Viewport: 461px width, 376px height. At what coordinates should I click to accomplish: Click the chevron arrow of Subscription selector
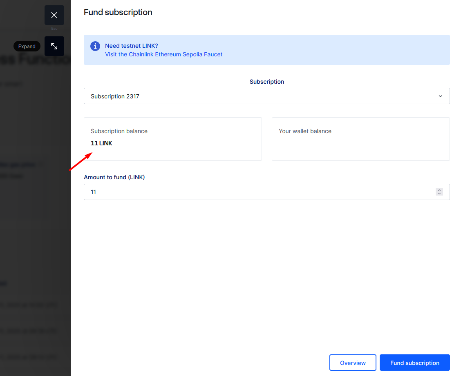[440, 96]
